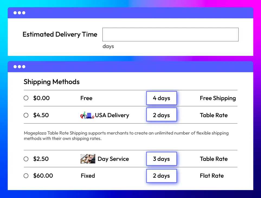
Task: Click the 2 days badge for Fixed rate
Action: pos(162,176)
